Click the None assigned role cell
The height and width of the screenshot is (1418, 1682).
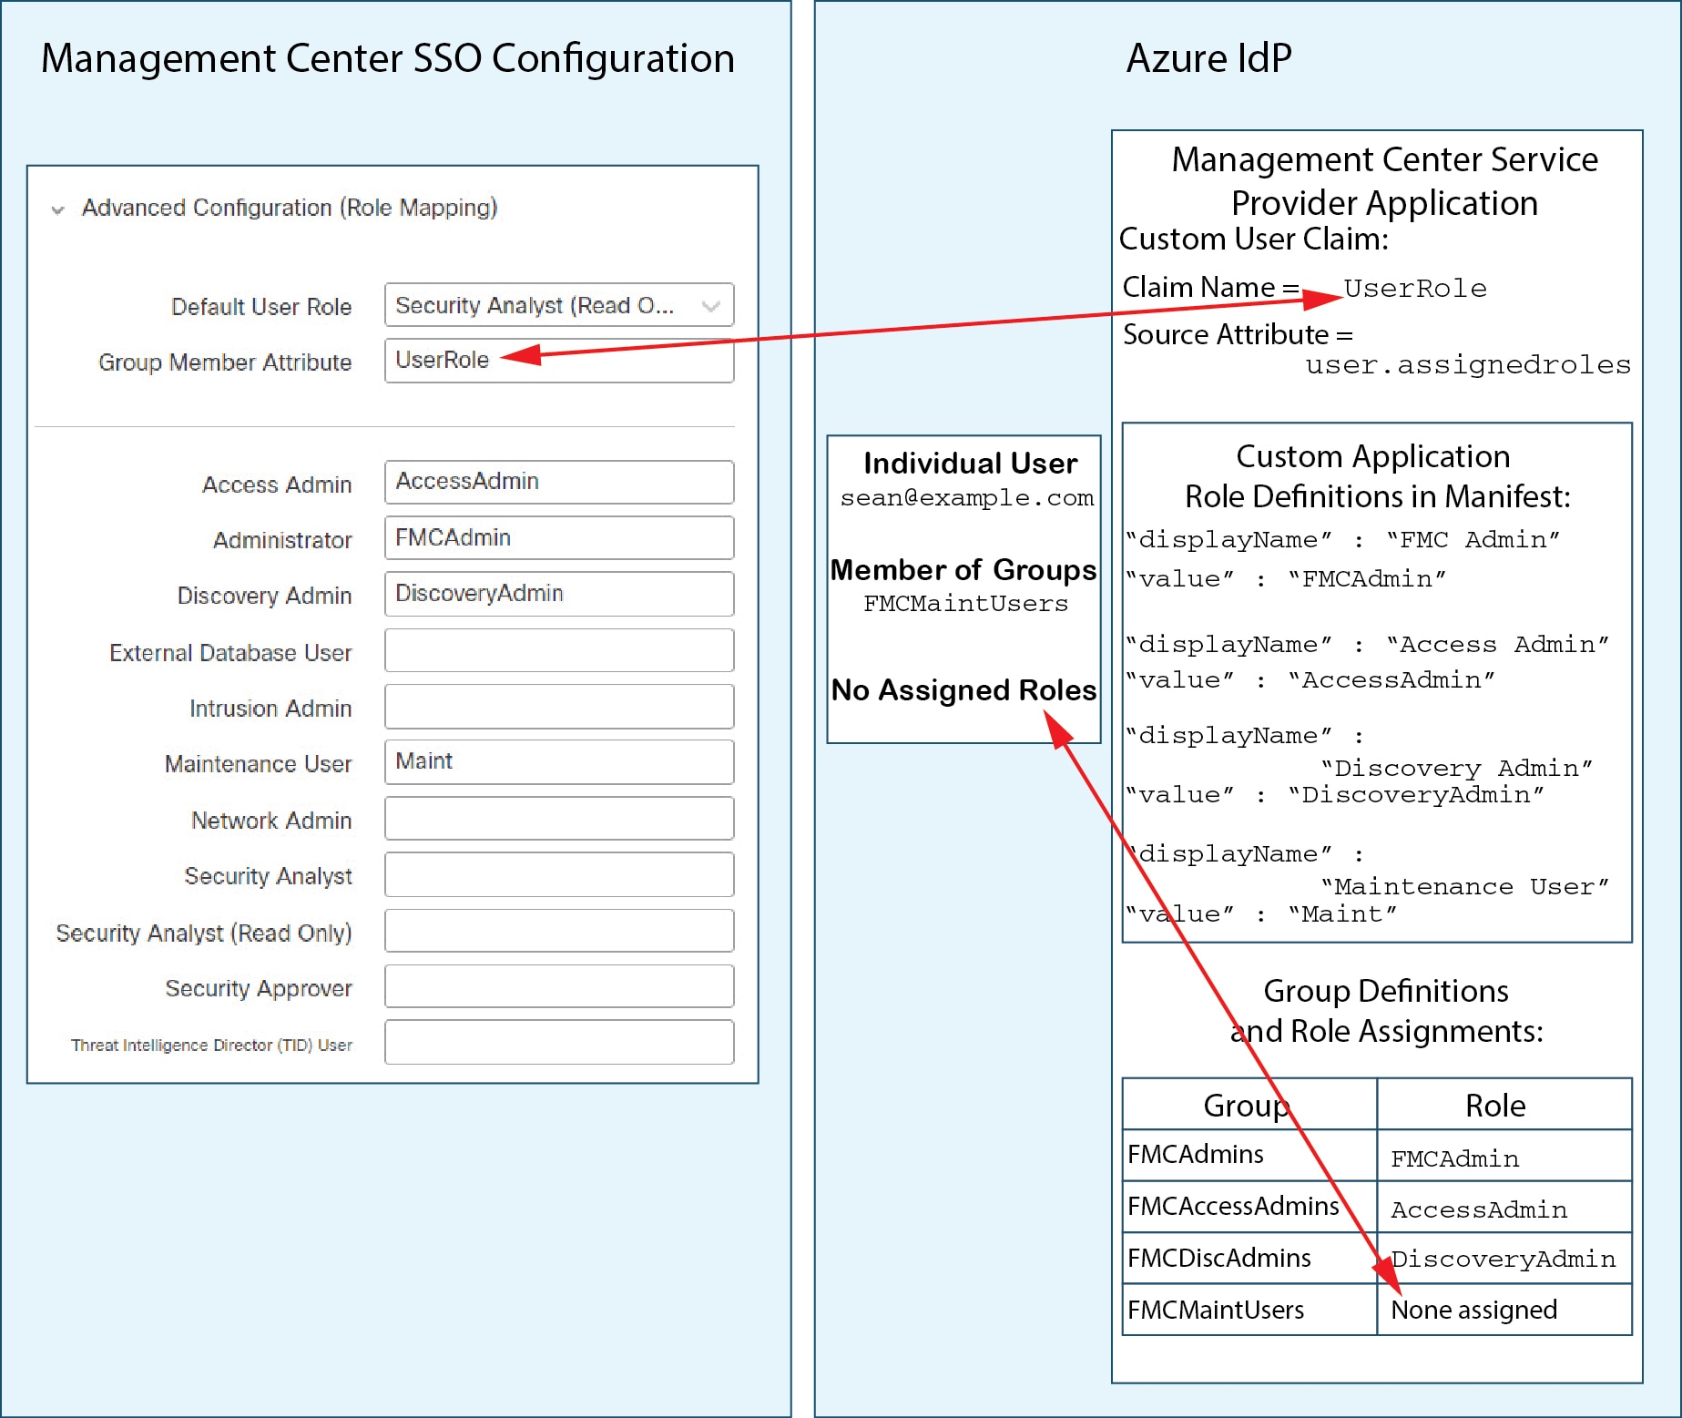[1473, 1310]
